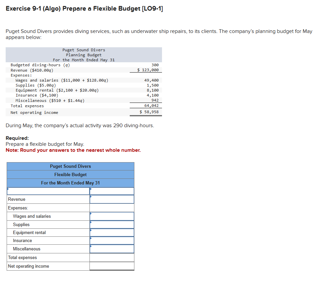Open the top-right quantity cell dropdown triangle

pos(90,189)
